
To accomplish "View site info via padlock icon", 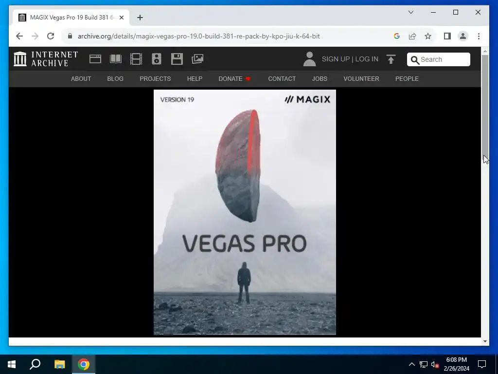I will pyautogui.click(x=70, y=36).
